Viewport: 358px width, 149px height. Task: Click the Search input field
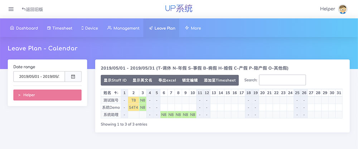[x=282, y=80]
